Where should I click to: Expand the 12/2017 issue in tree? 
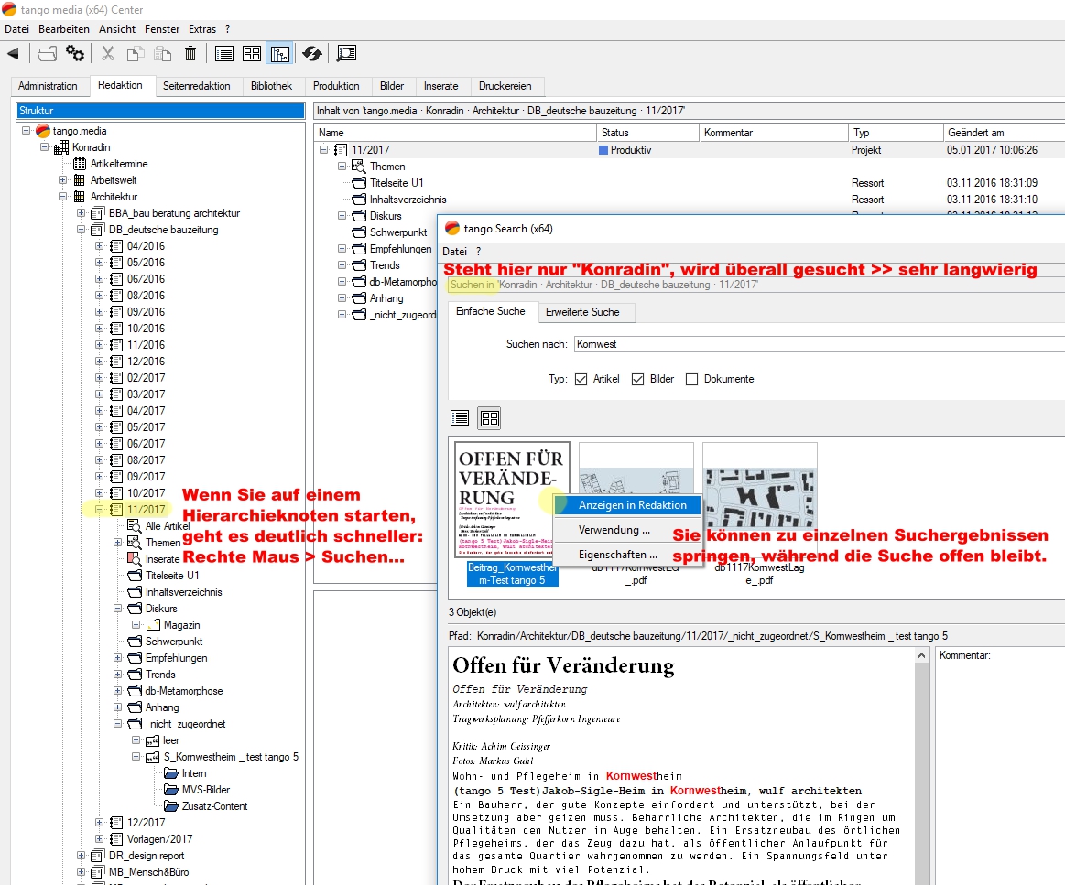click(x=100, y=823)
